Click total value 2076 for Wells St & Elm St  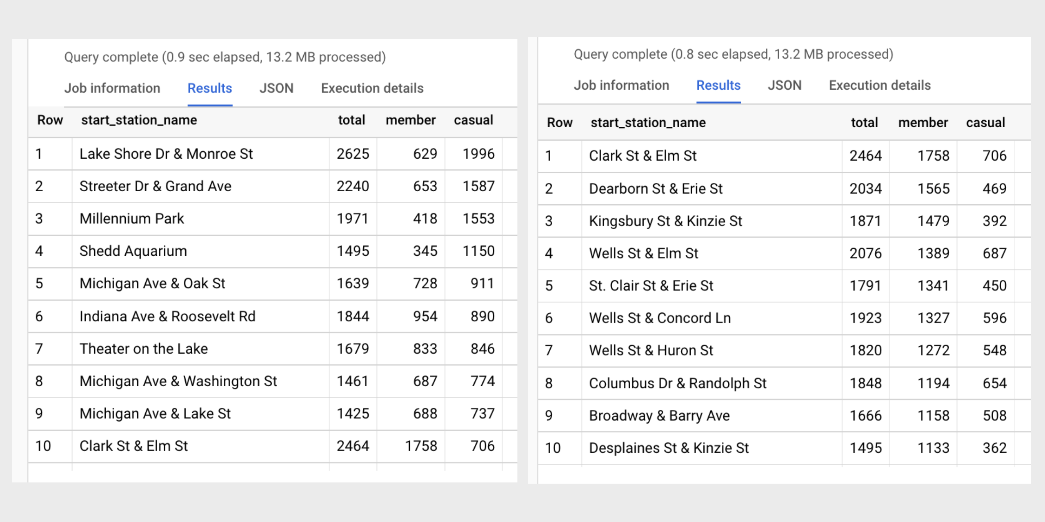866,253
